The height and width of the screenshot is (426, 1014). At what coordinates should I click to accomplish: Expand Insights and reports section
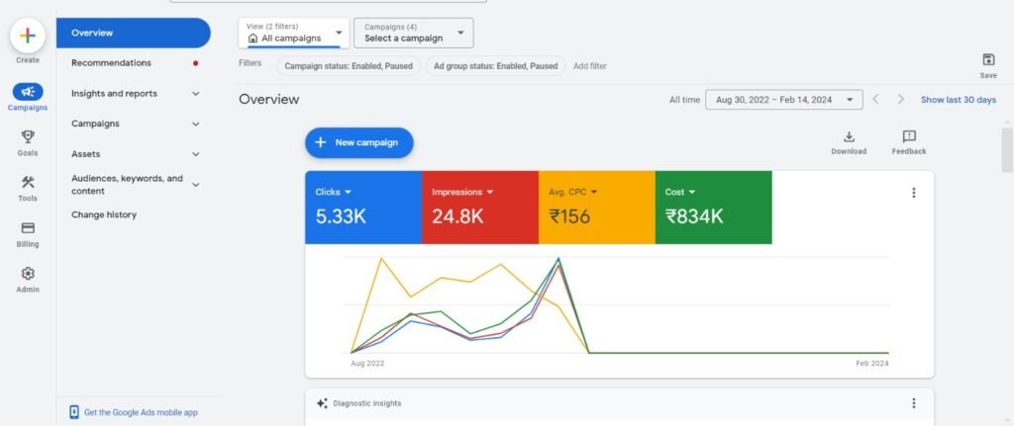(x=195, y=94)
